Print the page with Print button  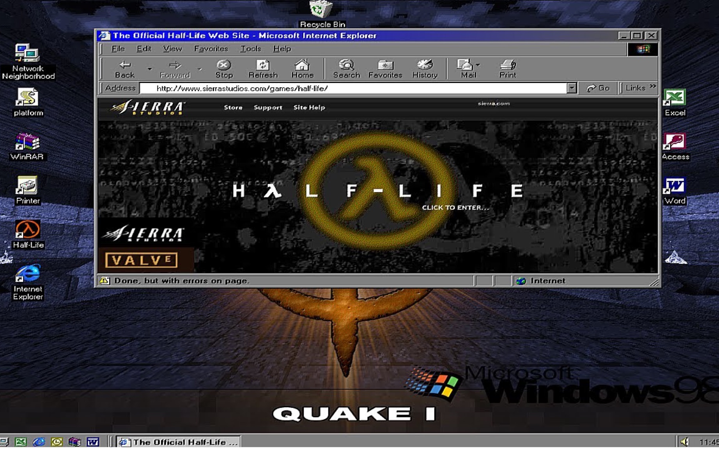[x=507, y=69]
